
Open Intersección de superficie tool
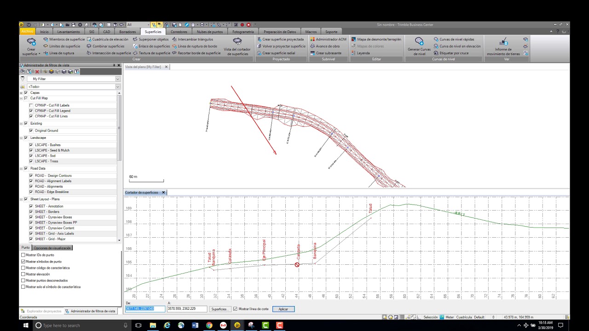tap(109, 53)
